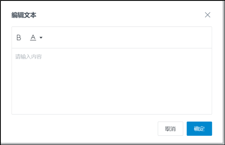Toggle bold formatting with the B icon
Viewport: 225px width, 145px height.
click(19, 38)
